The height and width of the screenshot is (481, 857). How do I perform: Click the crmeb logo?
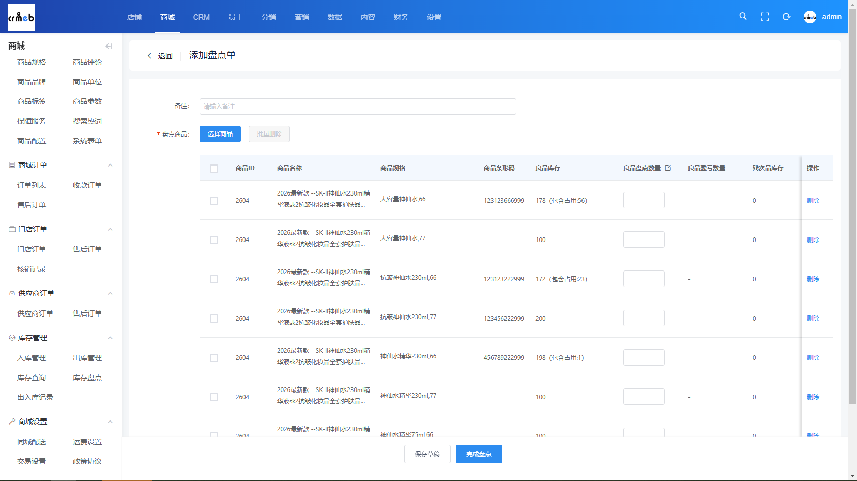[x=21, y=17]
